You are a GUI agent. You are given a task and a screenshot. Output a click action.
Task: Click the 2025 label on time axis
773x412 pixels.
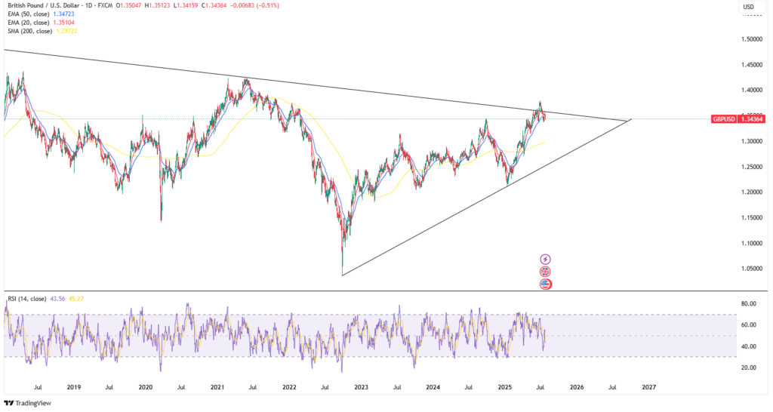click(x=505, y=387)
